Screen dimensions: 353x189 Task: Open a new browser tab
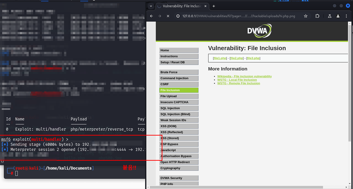[213, 6]
